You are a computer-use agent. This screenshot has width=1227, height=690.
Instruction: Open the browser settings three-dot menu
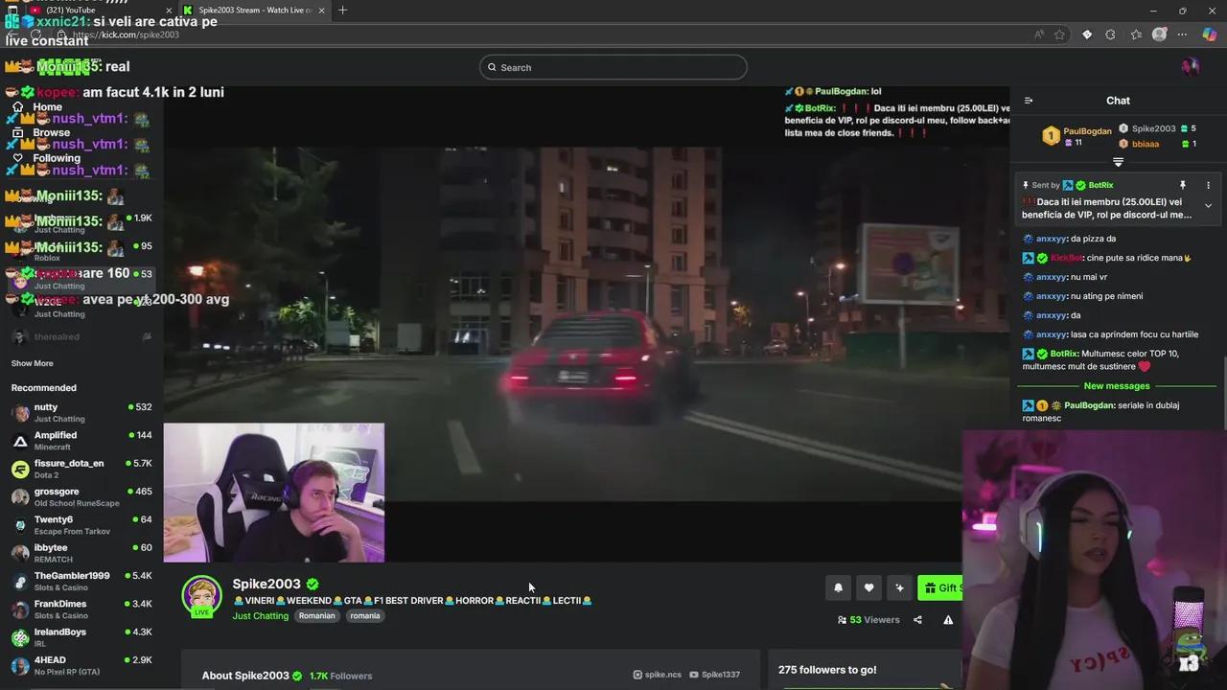[1183, 34]
